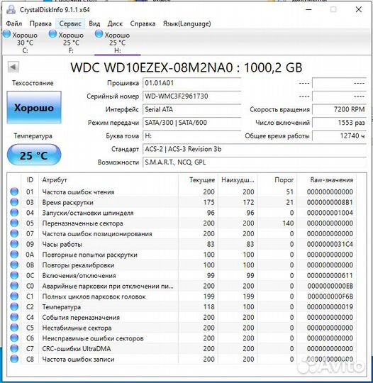The height and width of the screenshot is (383, 373).
Task: Open the Диск menu
Action: pos(115,23)
